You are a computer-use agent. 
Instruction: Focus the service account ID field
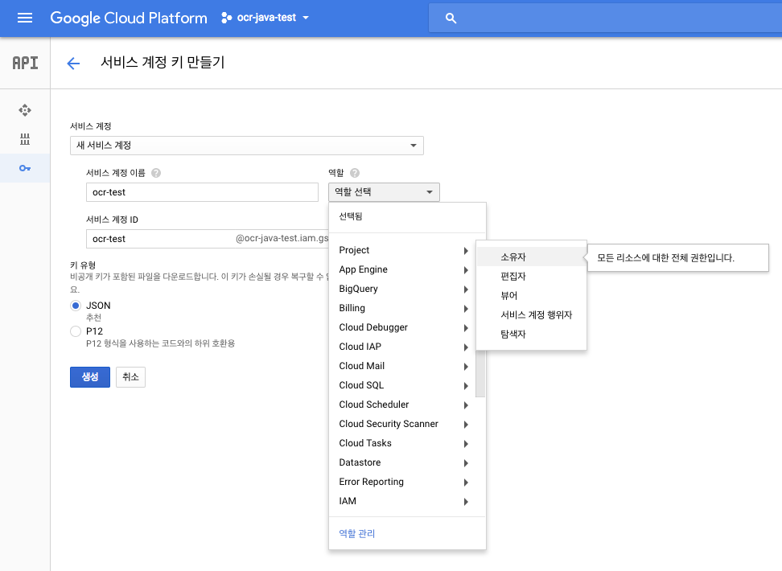[208, 239]
